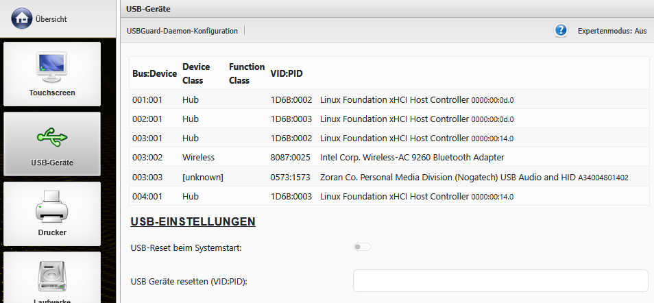Open the Drucker printer settings
654x303 pixels.
pos(52,214)
